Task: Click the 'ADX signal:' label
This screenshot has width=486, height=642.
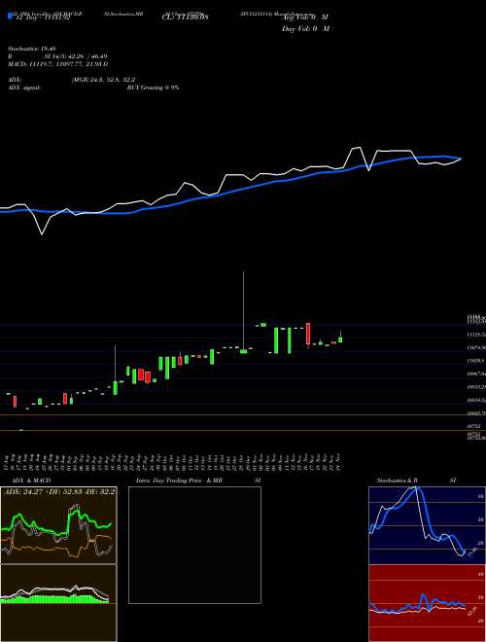Action: point(24,88)
